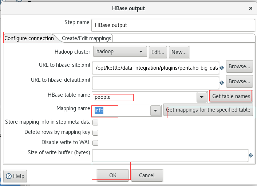Click Get mappings for the specified table
The height and width of the screenshot is (186, 257).
pos(208,110)
